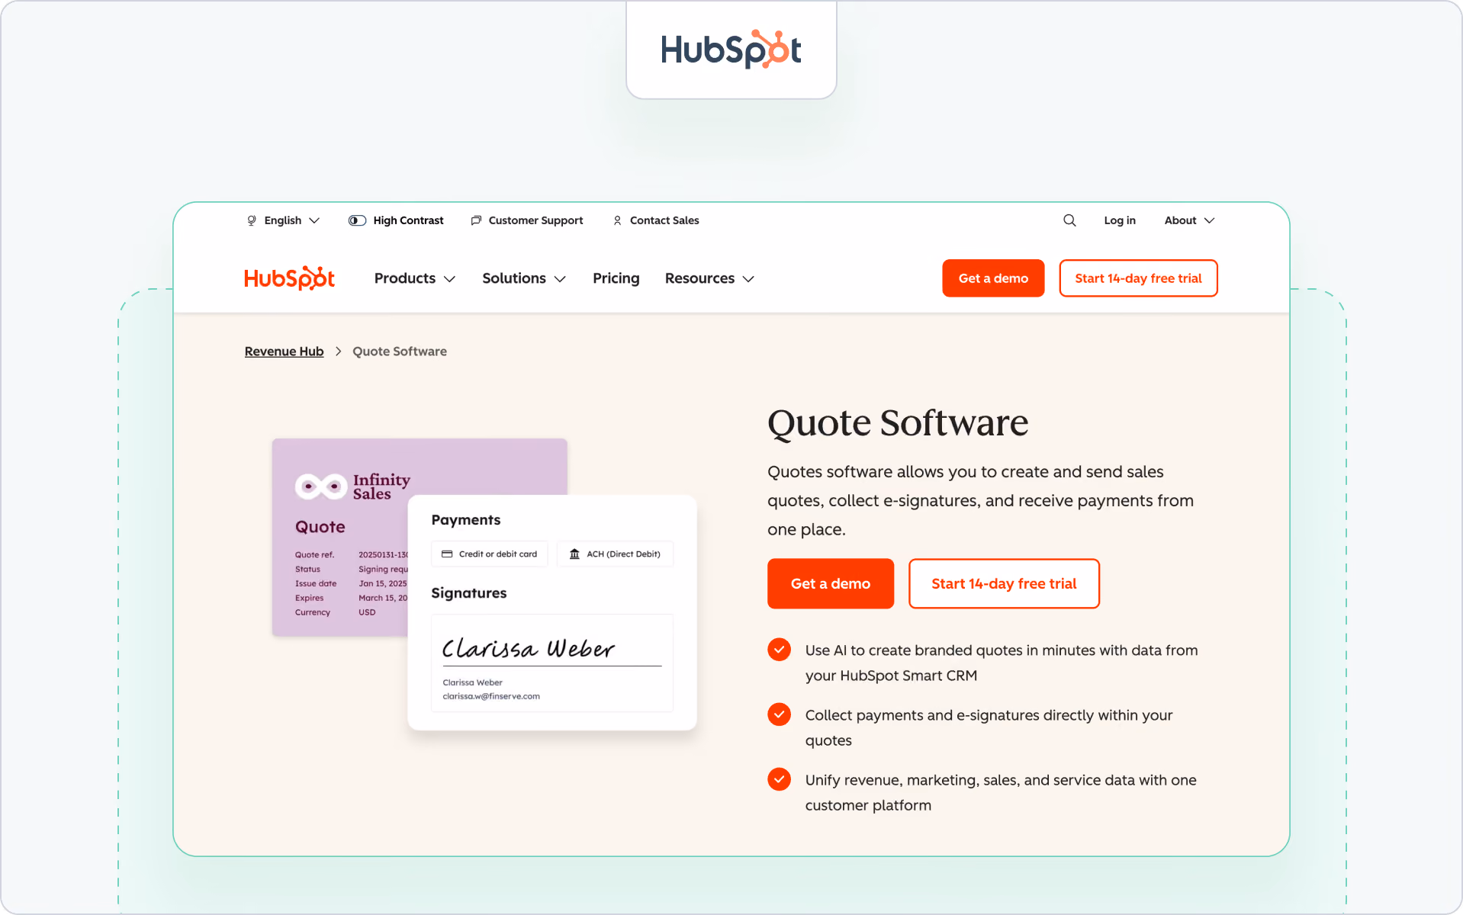This screenshot has width=1463, height=915.
Task: Select Credit or debit card payment option
Action: (490, 554)
